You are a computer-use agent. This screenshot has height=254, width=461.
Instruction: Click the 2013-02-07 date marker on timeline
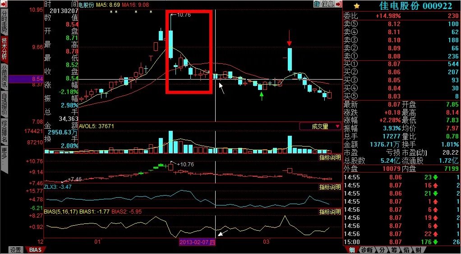click(x=198, y=242)
